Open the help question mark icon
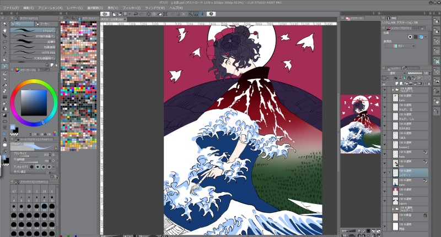 (211, 14)
